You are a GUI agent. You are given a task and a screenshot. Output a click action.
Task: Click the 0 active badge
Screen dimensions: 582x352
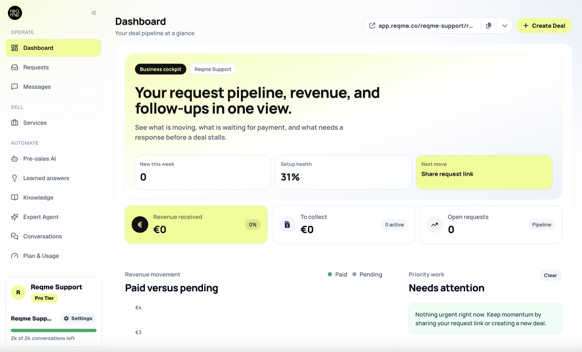[394, 225]
